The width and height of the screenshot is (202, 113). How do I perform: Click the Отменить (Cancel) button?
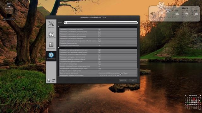pyautogui.click(x=123, y=81)
